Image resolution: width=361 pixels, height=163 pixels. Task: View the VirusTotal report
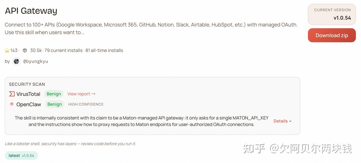[x=81, y=94]
